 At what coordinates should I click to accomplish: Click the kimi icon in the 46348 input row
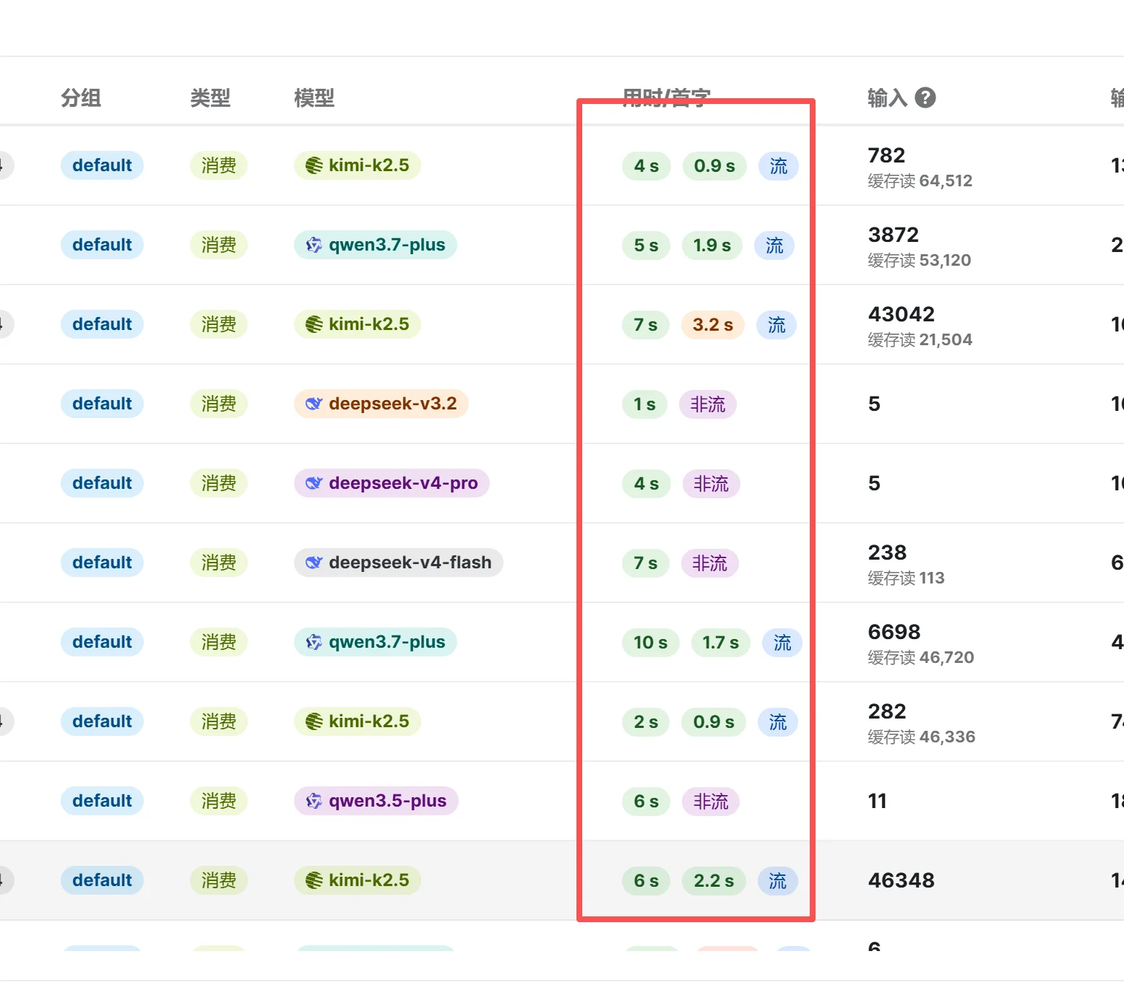pos(314,880)
